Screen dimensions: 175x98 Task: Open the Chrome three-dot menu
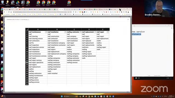point(130,12)
